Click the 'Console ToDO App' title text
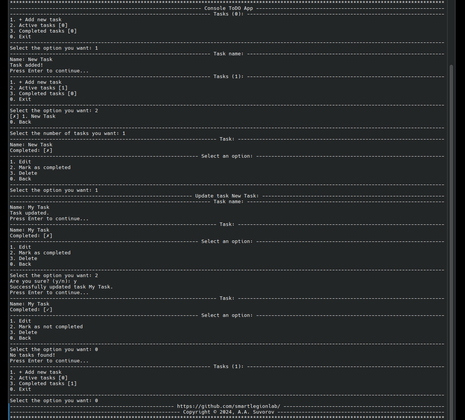 click(229, 8)
